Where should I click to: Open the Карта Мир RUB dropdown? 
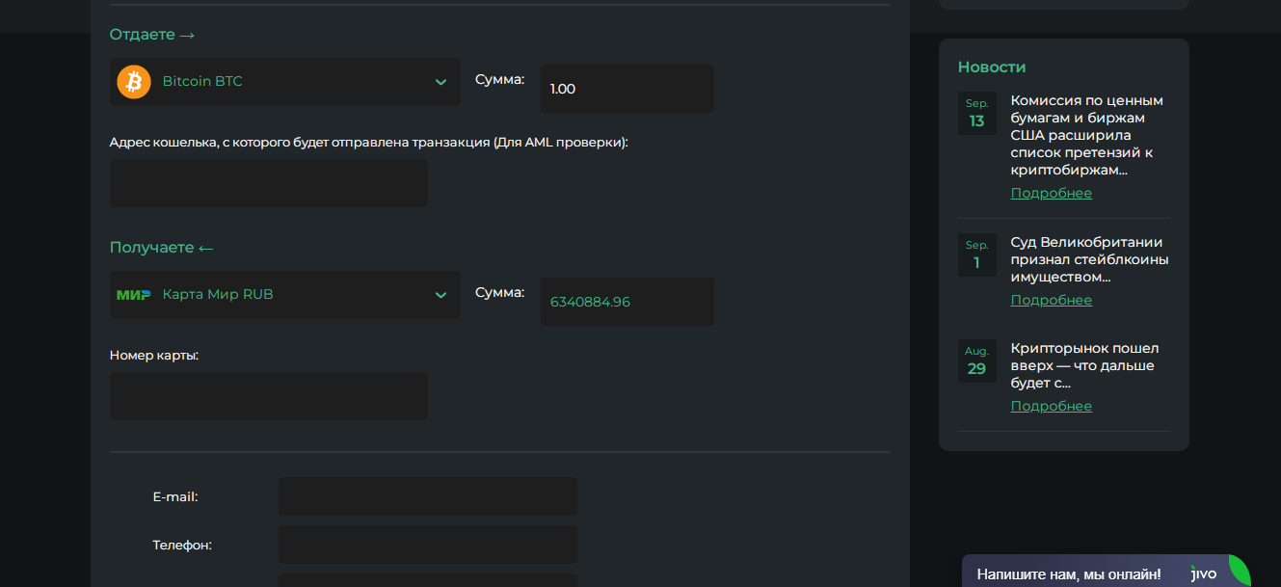[x=285, y=295]
